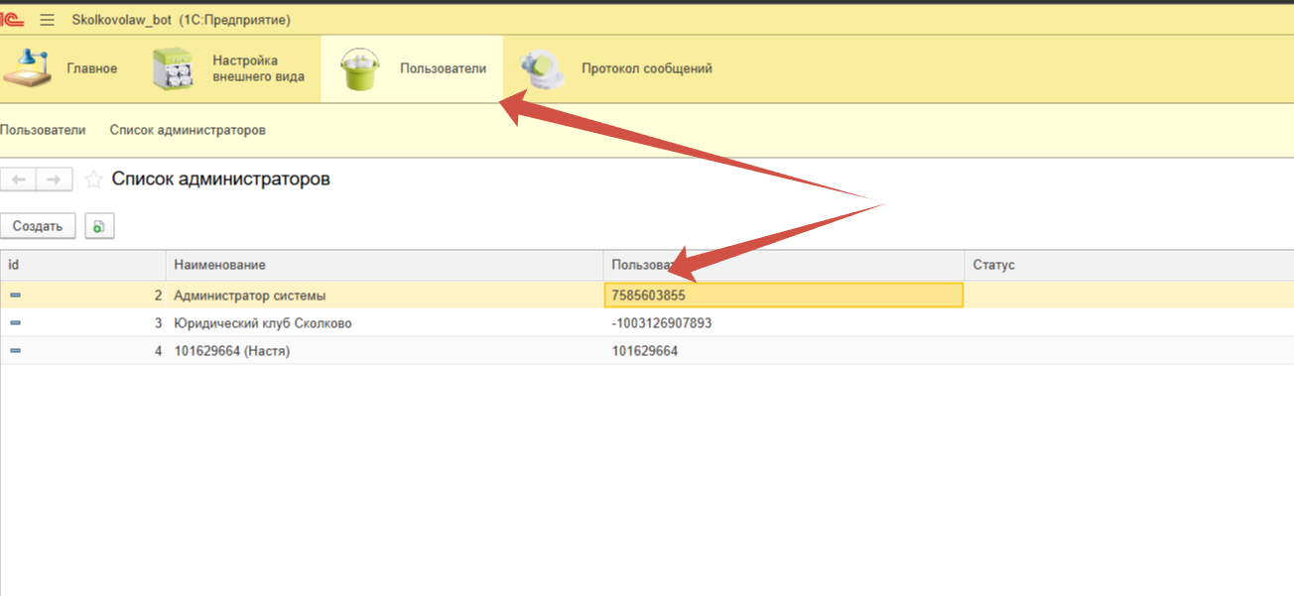This screenshot has width=1294, height=596.
Task: Select the 101629664 (Настя) row
Action: (231, 351)
